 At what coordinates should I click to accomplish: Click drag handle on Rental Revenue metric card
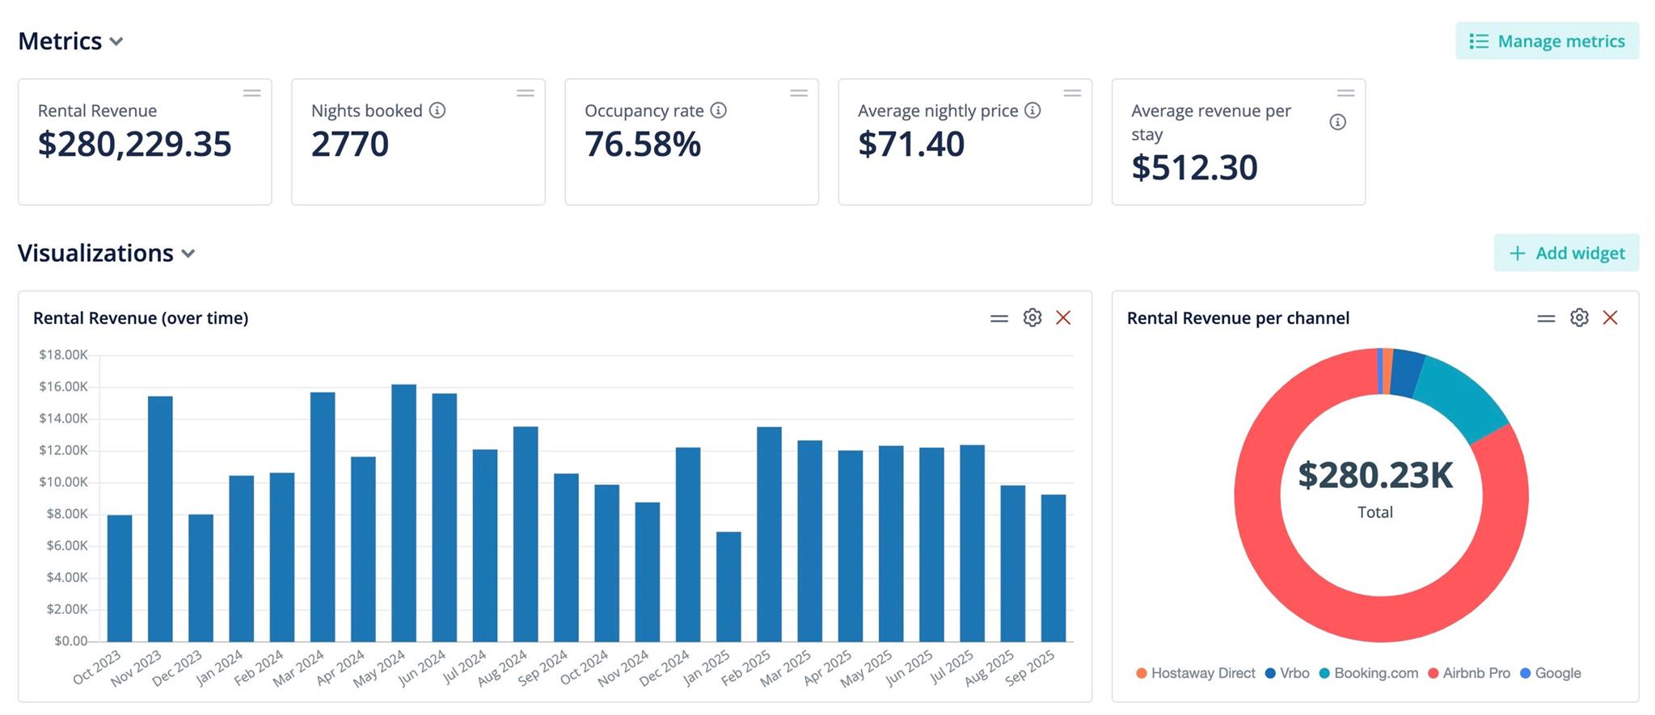252,94
